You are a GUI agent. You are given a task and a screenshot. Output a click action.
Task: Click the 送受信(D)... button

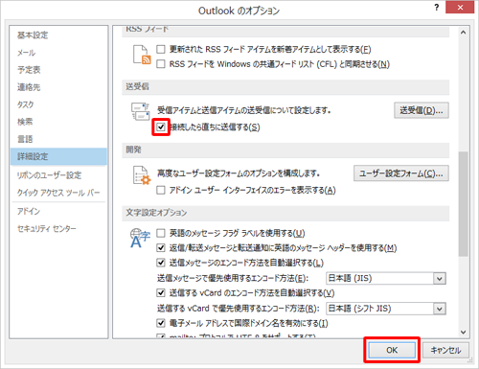[422, 110]
